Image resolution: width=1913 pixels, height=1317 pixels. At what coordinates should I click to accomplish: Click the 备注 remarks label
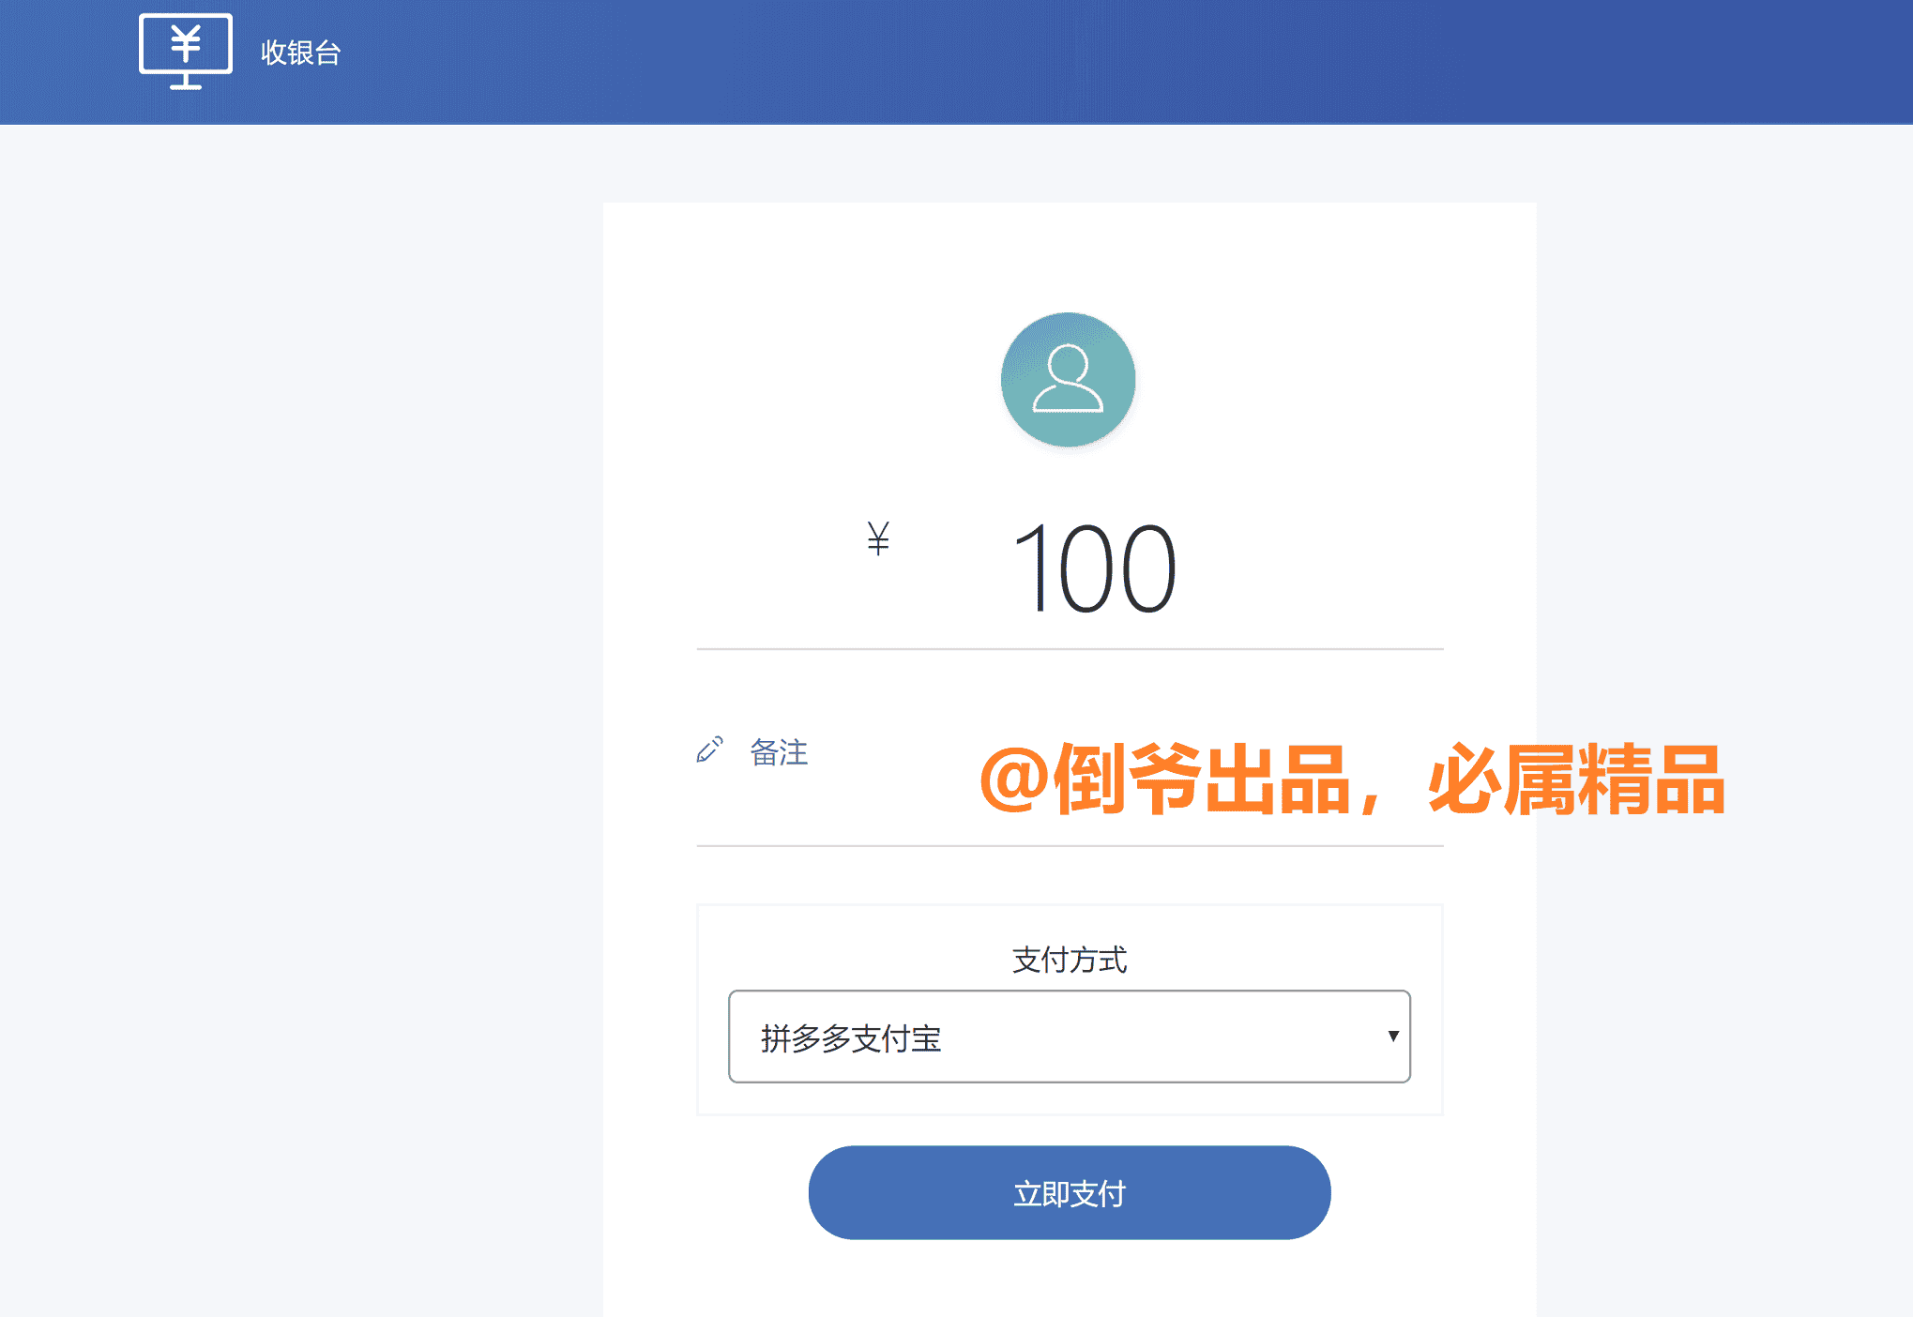777,753
